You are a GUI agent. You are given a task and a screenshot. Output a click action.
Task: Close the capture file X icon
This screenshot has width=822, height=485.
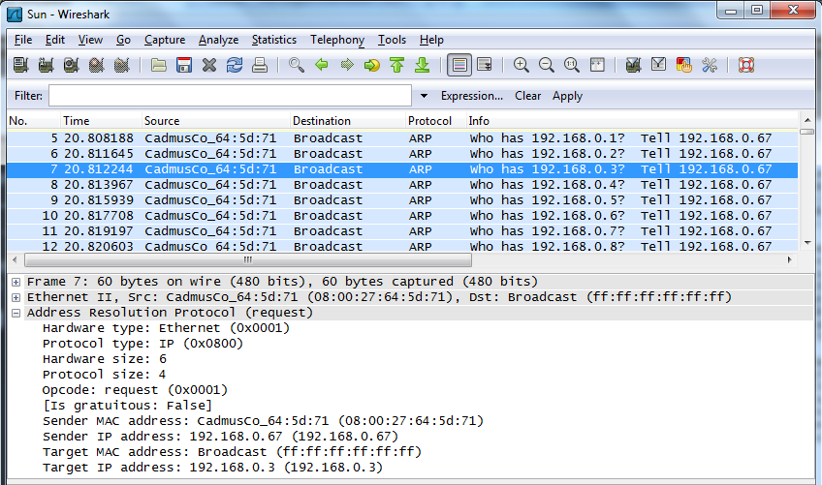click(x=209, y=65)
